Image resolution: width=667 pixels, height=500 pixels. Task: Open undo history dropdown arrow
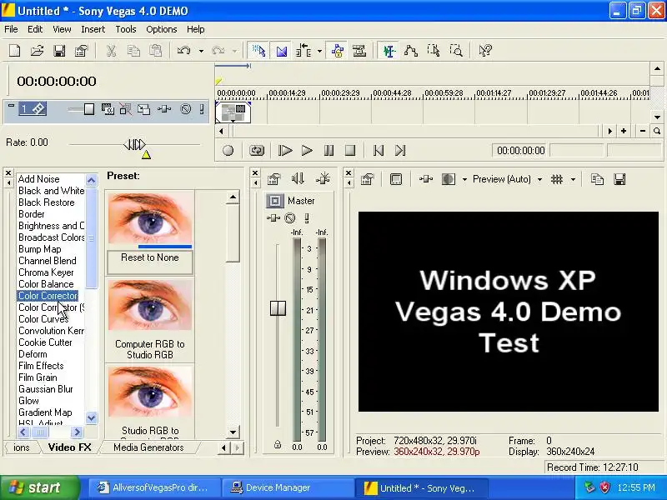(201, 51)
